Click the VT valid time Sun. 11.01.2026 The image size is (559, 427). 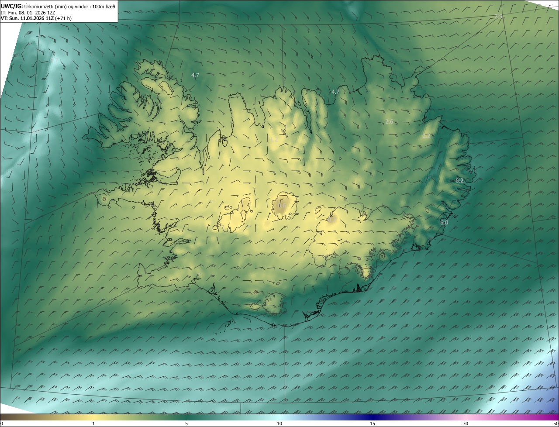pyautogui.click(x=27, y=18)
